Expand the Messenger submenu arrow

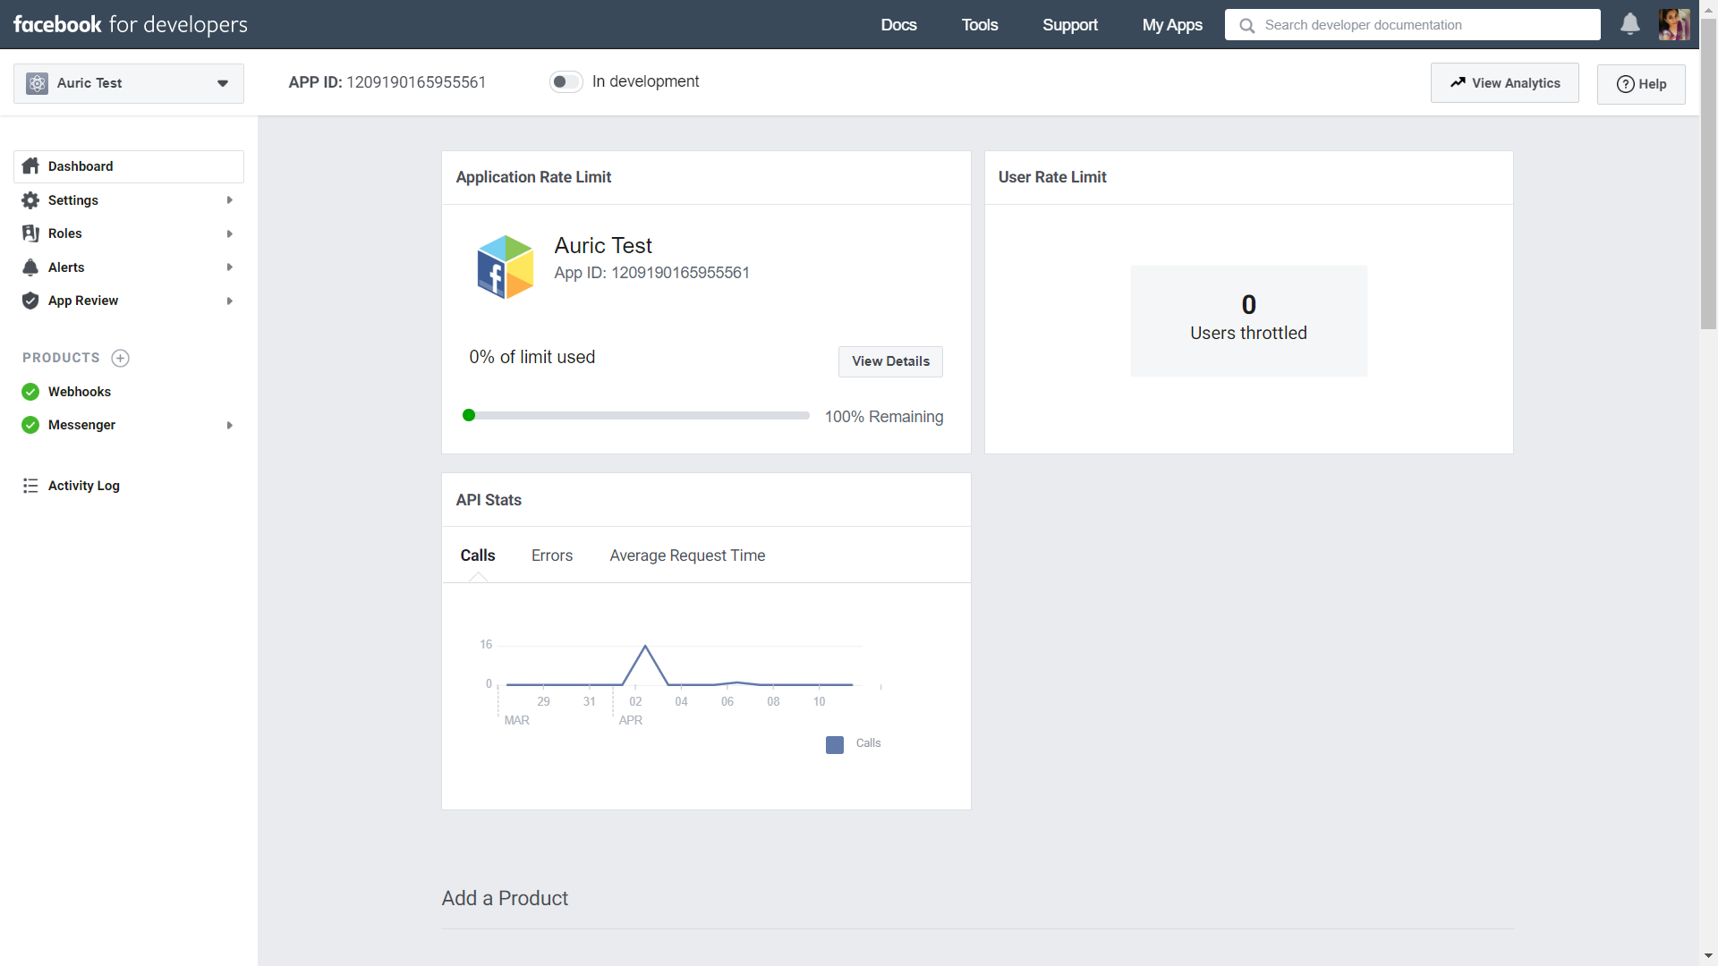pos(230,425)
